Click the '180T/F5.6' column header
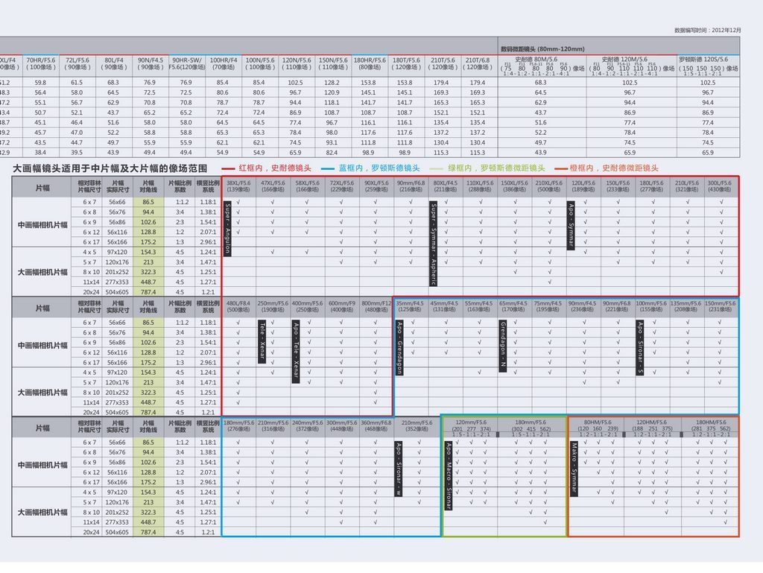This screenshot has height=573, width=763. coord(406,64)
